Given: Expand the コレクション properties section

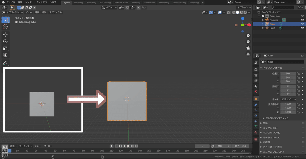Looking at the screenshot, I should 270,128.
